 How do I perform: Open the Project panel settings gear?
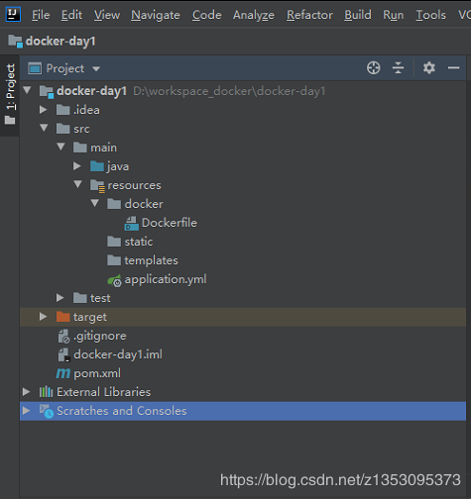click(429, 68)
